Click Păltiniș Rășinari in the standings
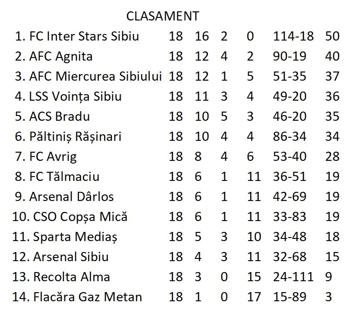356x320 pixels. tap(75, 137)
